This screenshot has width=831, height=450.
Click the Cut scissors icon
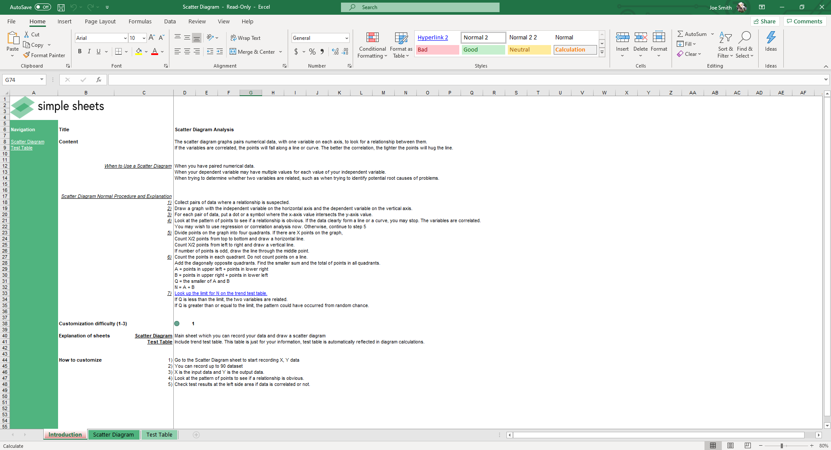27,35
